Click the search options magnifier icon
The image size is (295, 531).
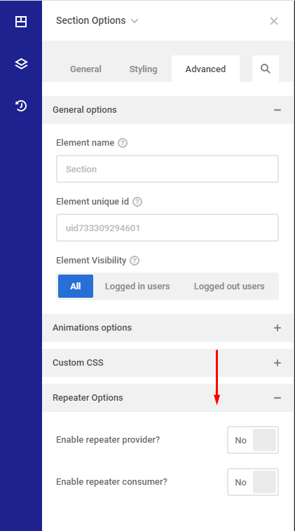[266, 69]
